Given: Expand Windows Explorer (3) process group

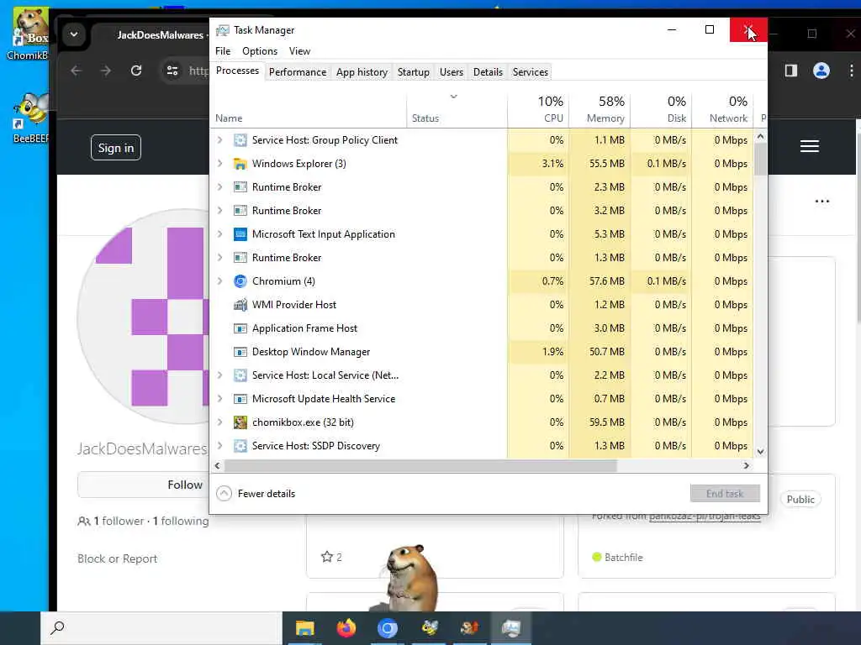Looking at the screenshot, I should pyautogui.click(x=219, y=164).
